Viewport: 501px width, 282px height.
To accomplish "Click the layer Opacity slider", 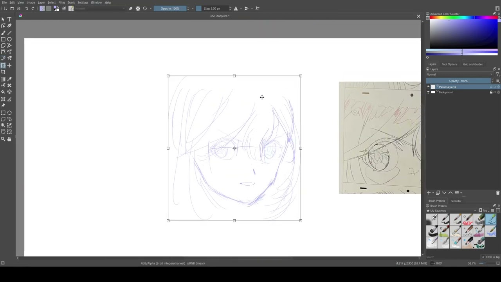I will (x=458, y=81).
